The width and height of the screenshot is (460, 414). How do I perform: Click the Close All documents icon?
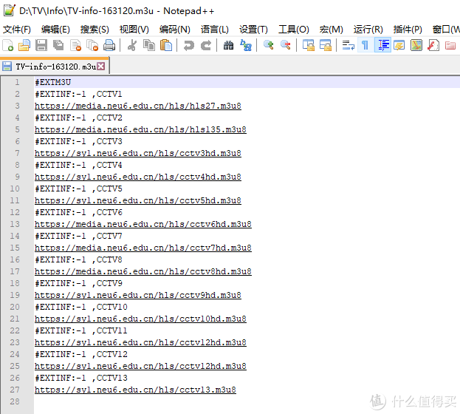pyautogui.click(x=92, y=46)
